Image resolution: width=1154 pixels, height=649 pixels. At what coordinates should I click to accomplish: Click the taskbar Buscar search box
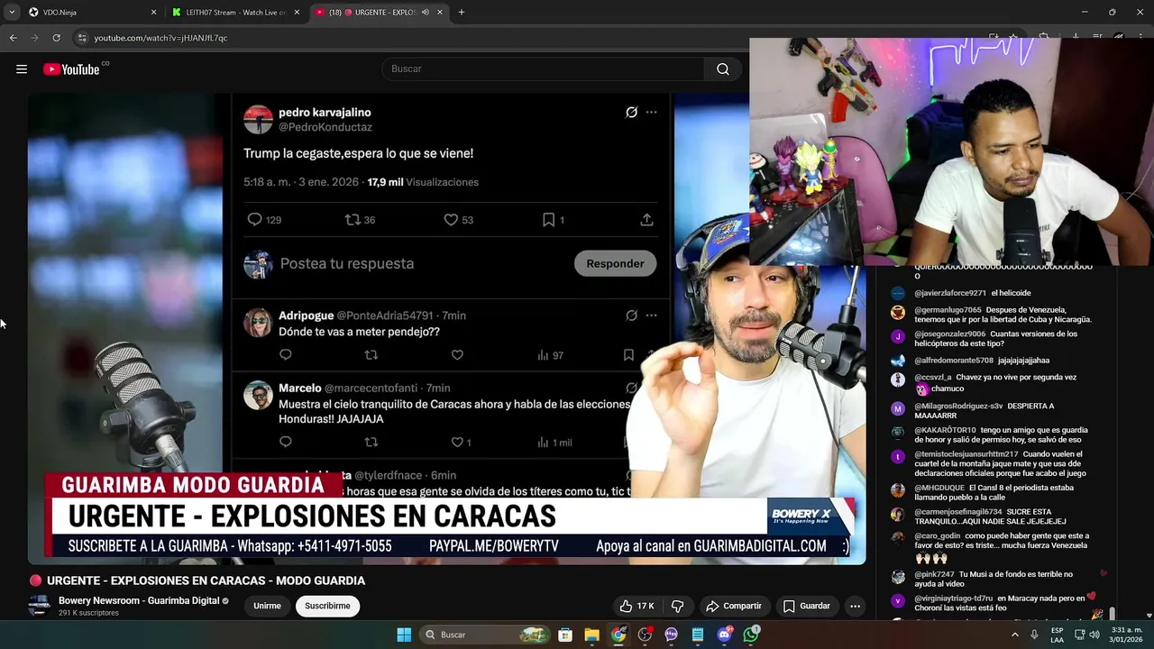coord(484,635)
